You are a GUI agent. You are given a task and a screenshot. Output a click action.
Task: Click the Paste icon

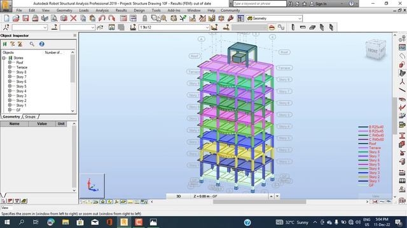click(92, 18)
